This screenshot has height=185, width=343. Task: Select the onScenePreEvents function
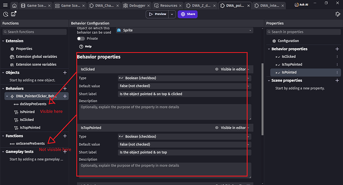click(30, 144)
